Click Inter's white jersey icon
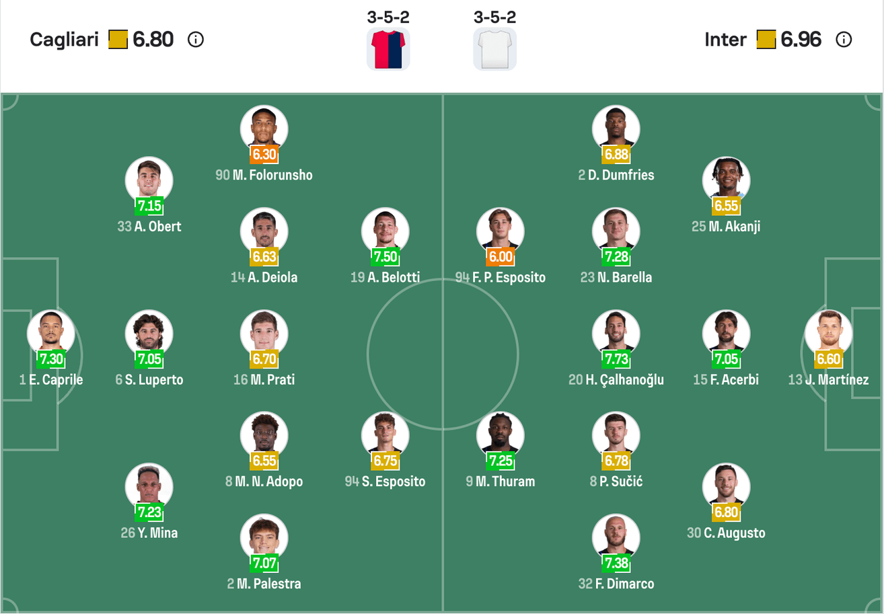This screenshot has width=884, height=614. 494,49
